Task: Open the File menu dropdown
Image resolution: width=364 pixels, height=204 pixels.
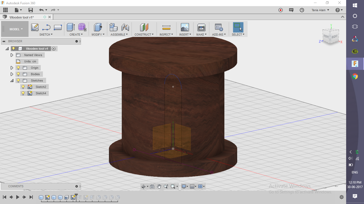Action: 18,10
